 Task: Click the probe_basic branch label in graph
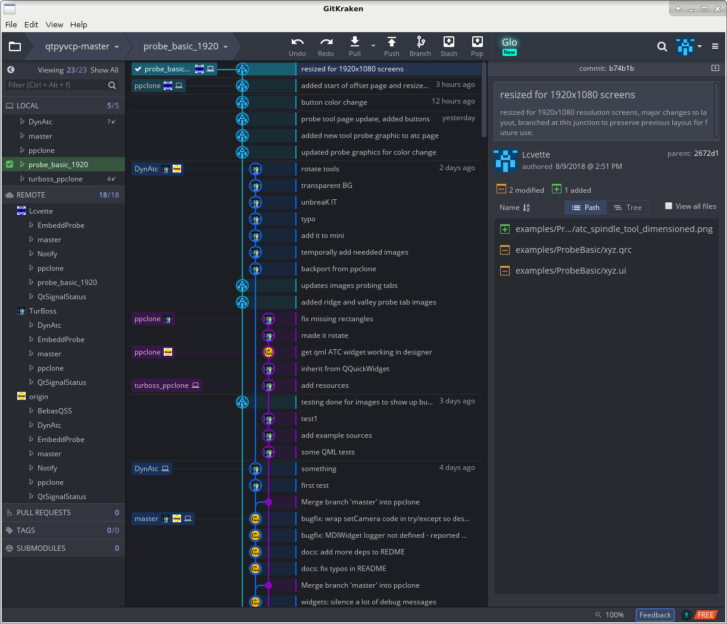point(174,69)
